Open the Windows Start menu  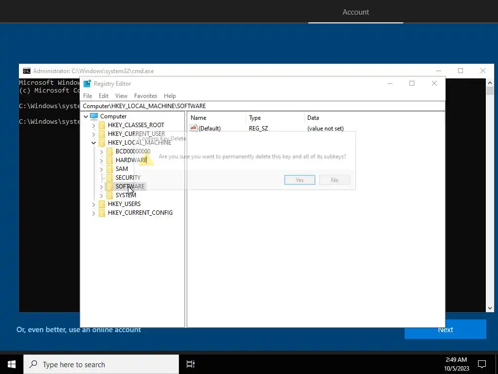point(12,364)
